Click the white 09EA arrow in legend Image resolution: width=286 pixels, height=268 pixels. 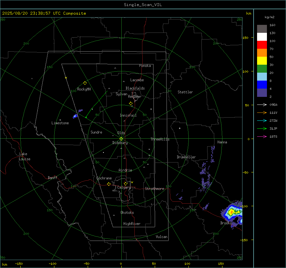[262, 105]
